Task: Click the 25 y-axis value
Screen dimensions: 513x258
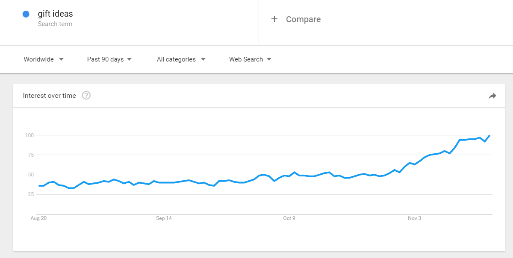Action: [30, 194]
